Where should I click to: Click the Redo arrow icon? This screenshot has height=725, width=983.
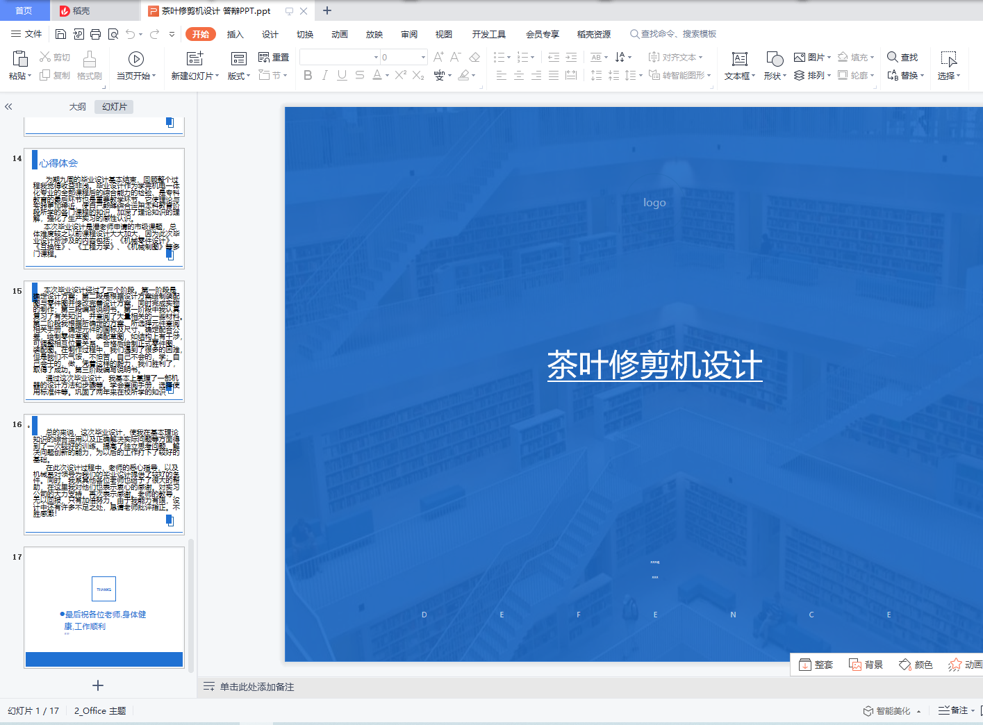point(154,34)
